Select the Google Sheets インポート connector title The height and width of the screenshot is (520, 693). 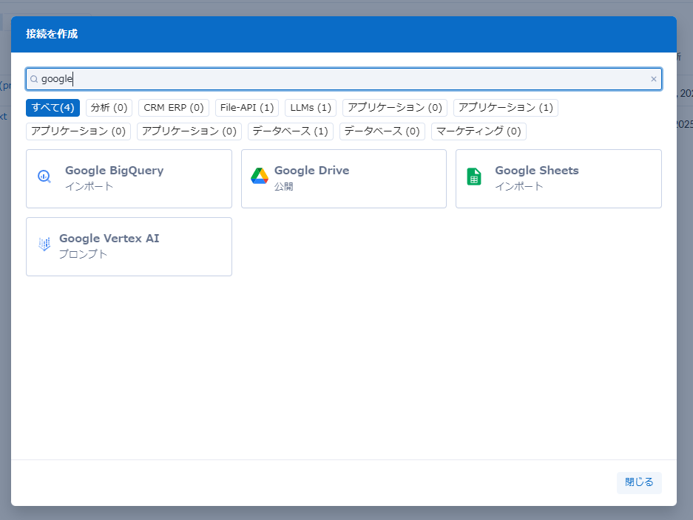536,171
